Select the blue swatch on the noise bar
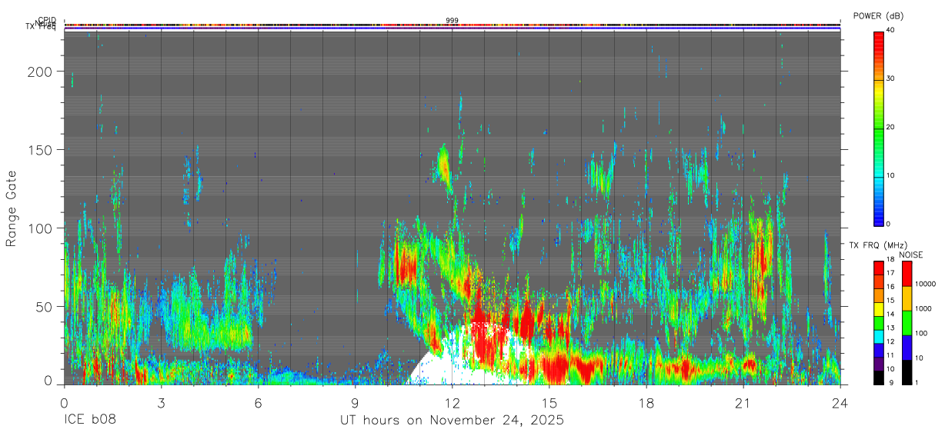Screen dimensions: 945x436 pyautogui.click(x=907, y=348)
